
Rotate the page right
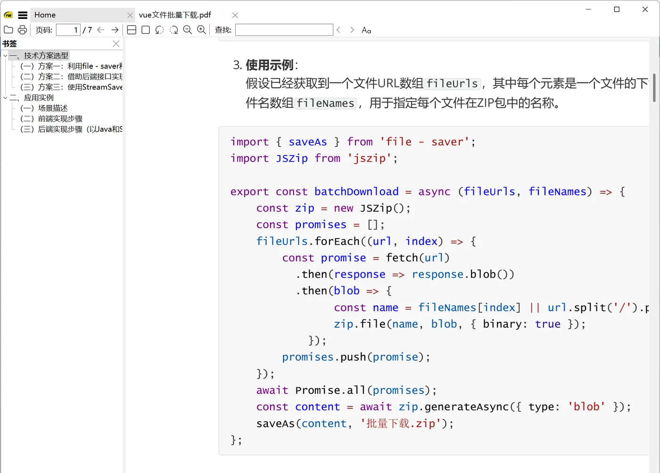(173, 30)
